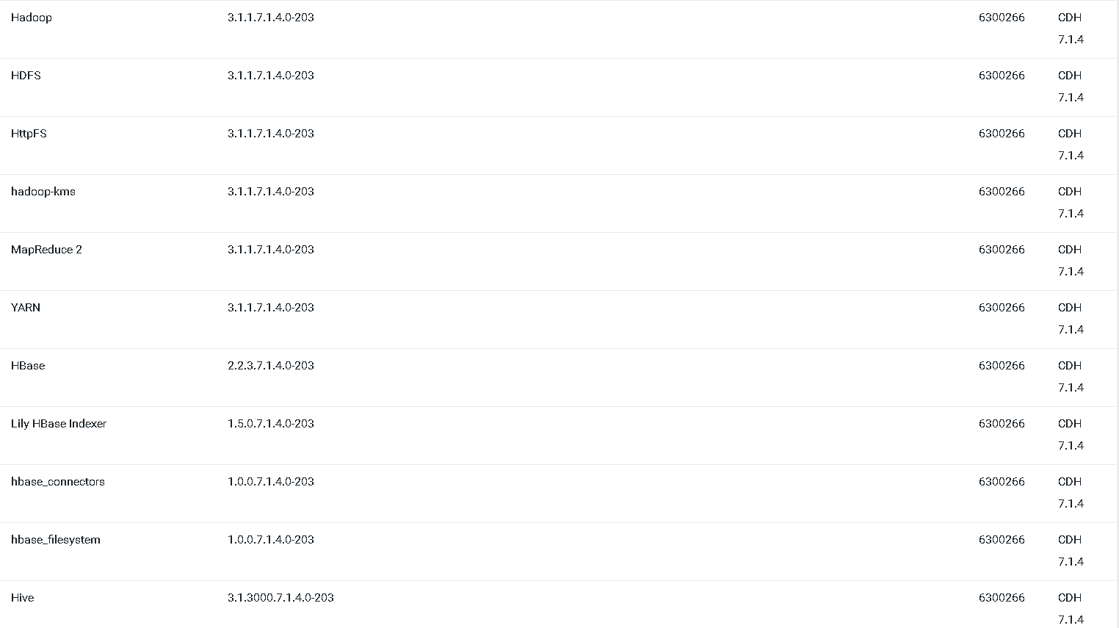Image resolution: width=1119 pixels, height=628 pixels.
Task: Click the Lily HBase Indexer entry
Action: (x=59, y=424)
